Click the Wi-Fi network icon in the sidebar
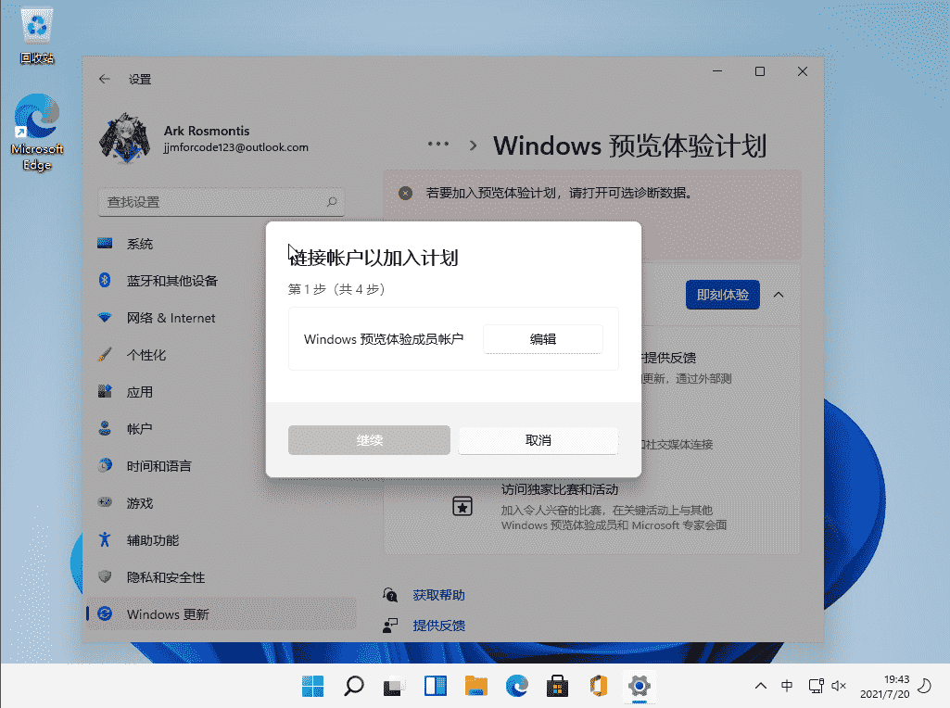Screen dimensions: 950x708 tap(105, 317)
